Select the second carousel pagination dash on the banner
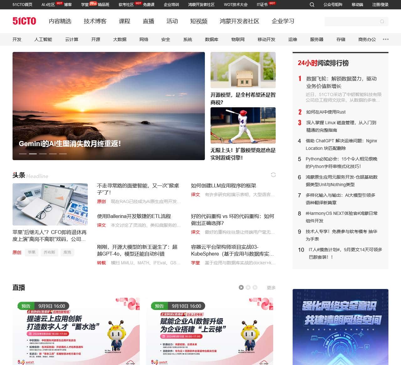This screenshot has width=401, height=365. tap(33, 154)
